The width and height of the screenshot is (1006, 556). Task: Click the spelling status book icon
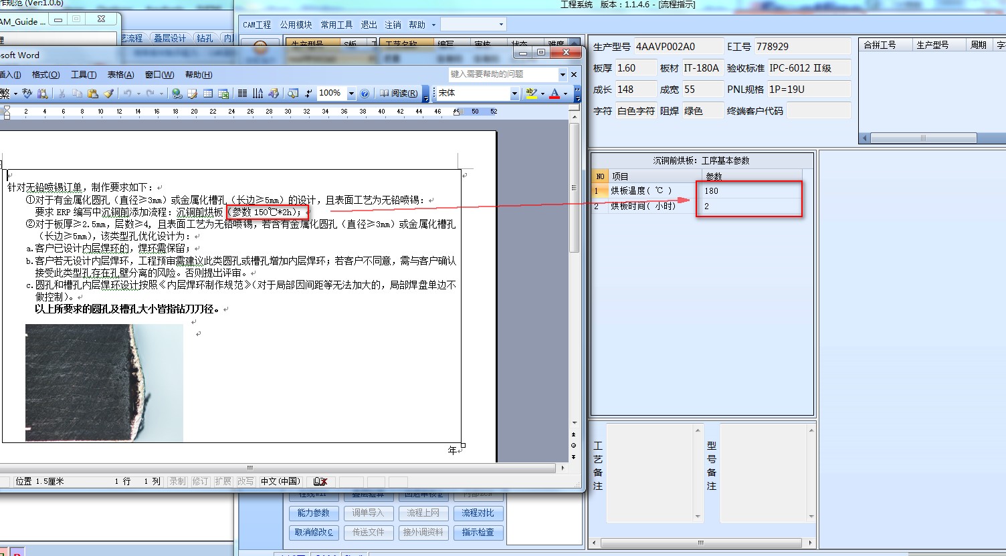click(x=320, y=481)
